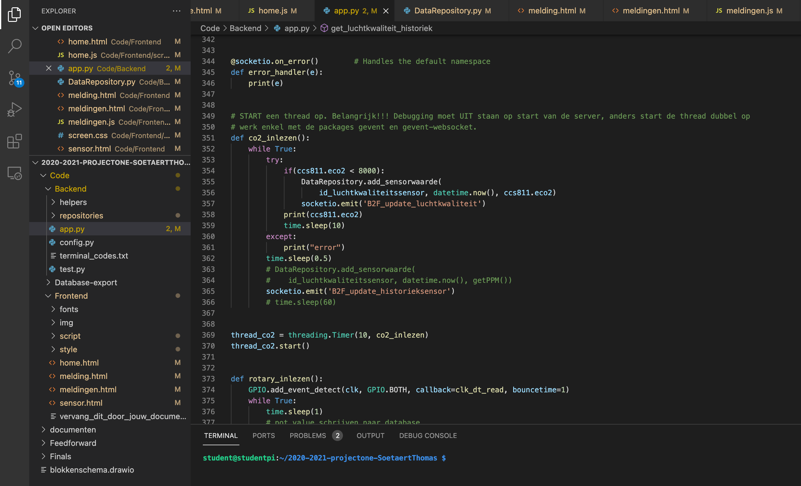Click get_luchtkwaliteit_historiek breadcrumb symbol
This screenshot has height=486, width=801.
coord(381,28)
